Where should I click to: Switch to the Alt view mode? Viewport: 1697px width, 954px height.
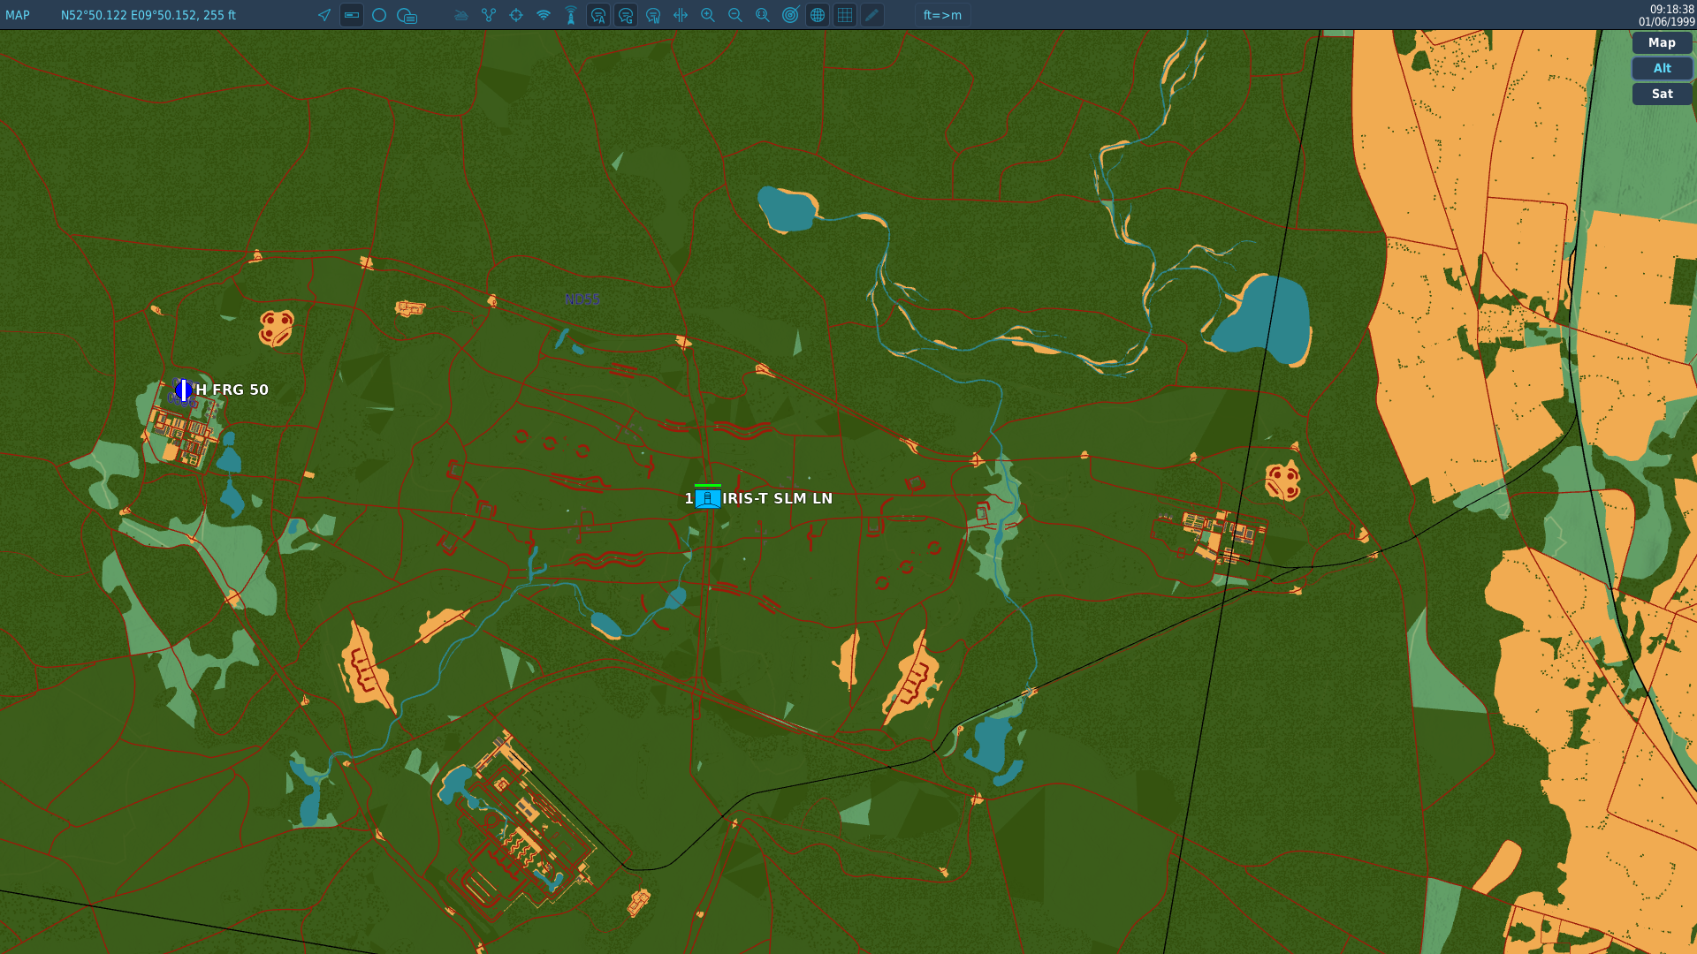tap(1662, 68)
